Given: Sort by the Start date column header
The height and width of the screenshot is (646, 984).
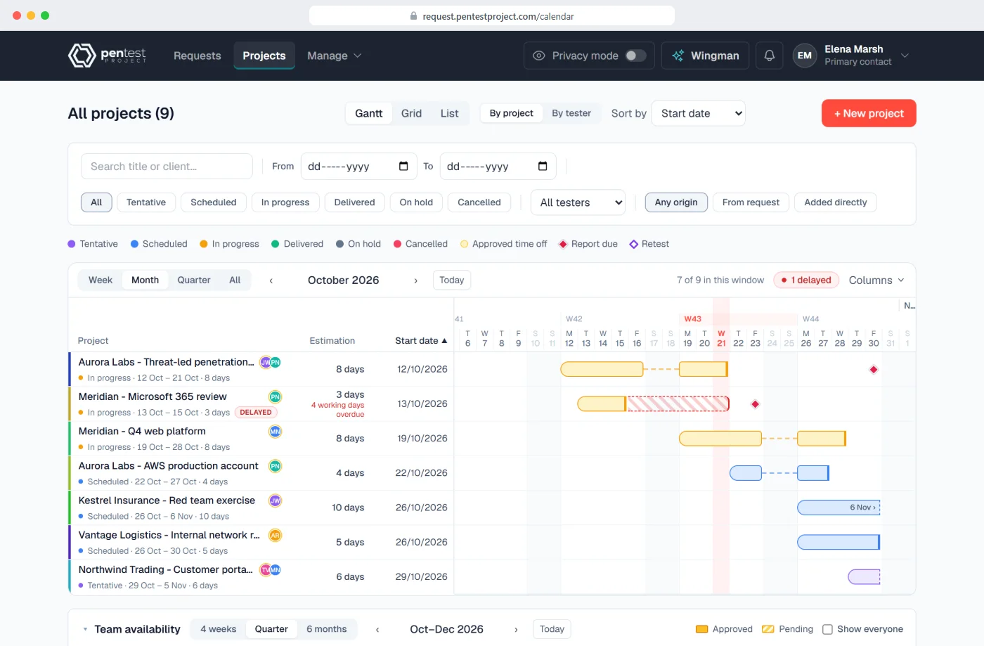Looking at the screenshot, I should (x=421, y=341).
